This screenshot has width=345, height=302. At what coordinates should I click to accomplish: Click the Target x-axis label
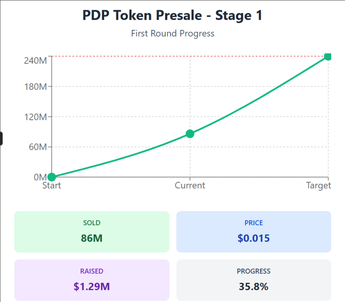(318, 186)
